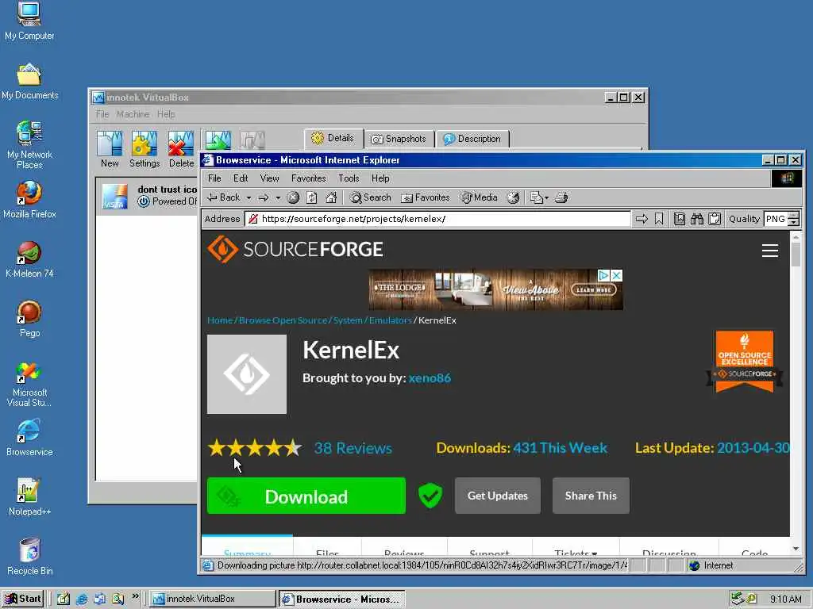Image resolution: width=813 pixels, height=609 pixels.
Task: Click the Start button on taskbar
Action: (x=23, y=599)
